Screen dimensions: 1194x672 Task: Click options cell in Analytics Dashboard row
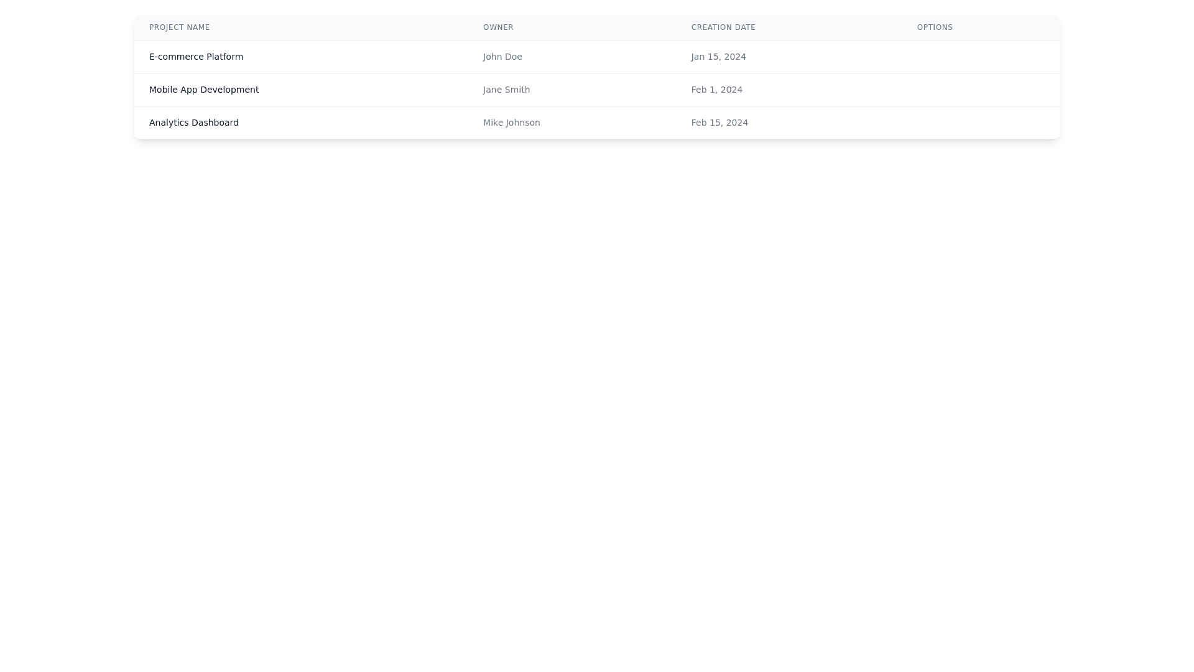[x=980, y=123]
